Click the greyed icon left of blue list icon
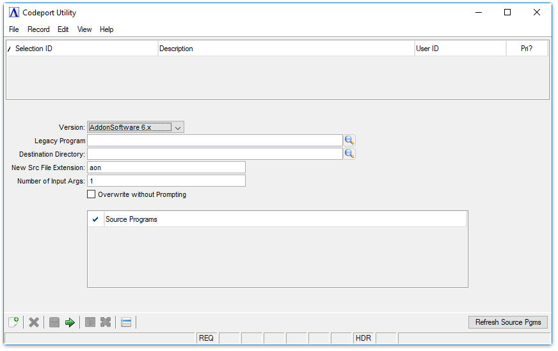 106,322
